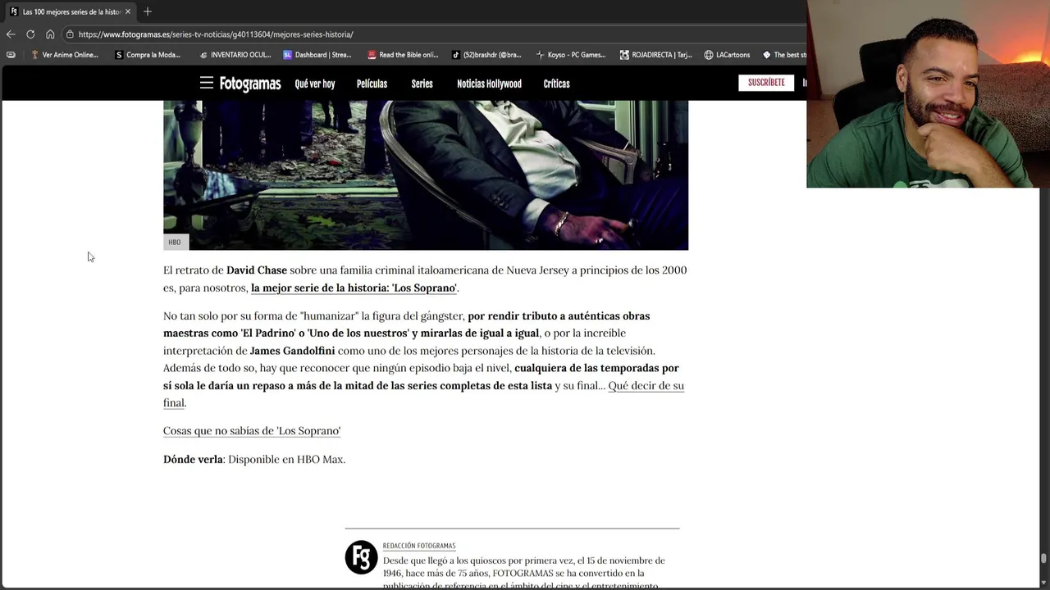Click the Los Soprano article image
This screenshot has width=1050, height=590.
tap(426, 175)
